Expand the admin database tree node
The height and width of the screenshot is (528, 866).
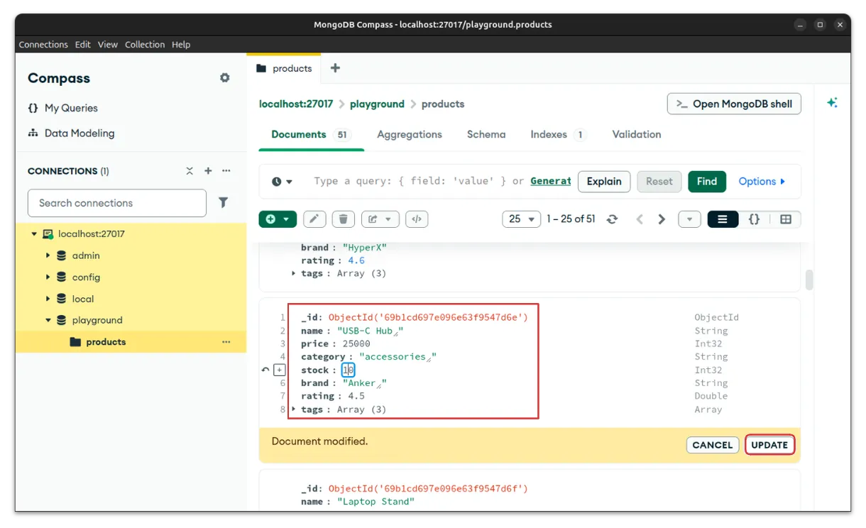coord(48,255)
